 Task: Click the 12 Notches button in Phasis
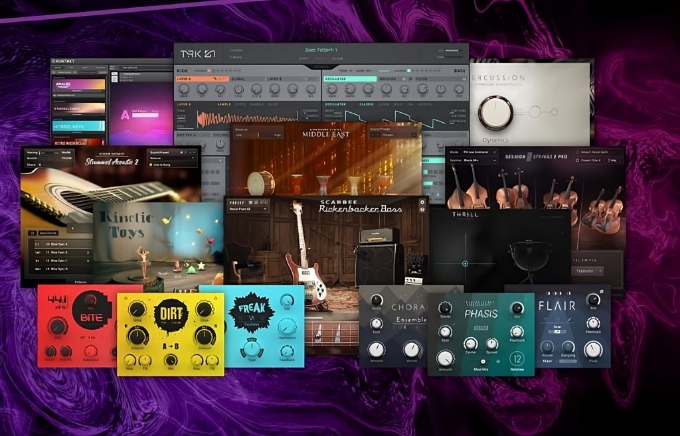coord(517,359)
